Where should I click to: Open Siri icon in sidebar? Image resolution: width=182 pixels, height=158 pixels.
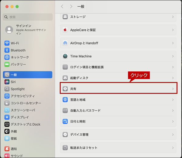7,82
